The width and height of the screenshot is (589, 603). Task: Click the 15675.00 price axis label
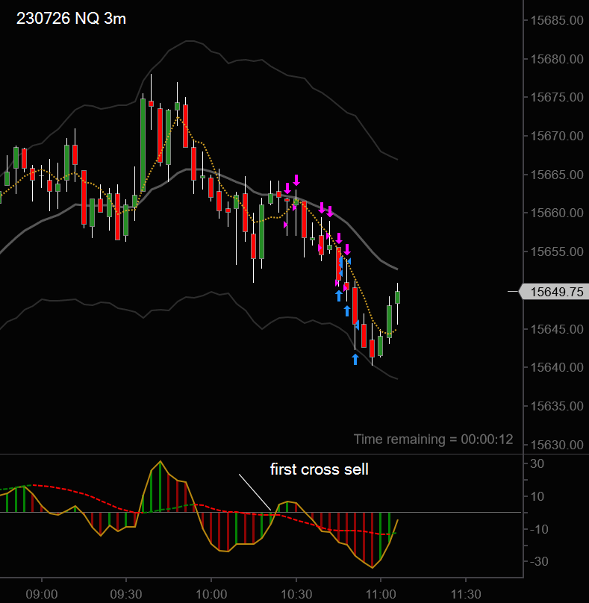click(557, 97)
